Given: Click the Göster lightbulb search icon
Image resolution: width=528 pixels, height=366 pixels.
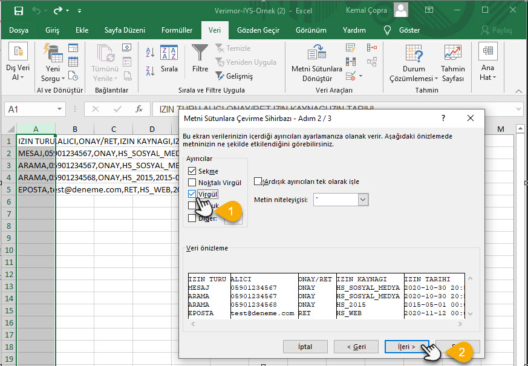Looking at the screenshot, I should [387, 30].
